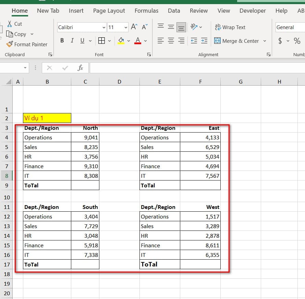
Task: Toggle Wrap Text
Action: pos(230,27)
